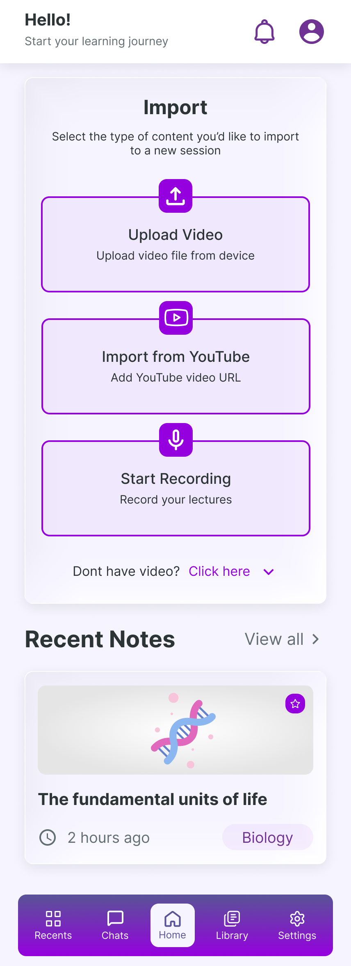Select the Biology category pill

click(267, 837)
